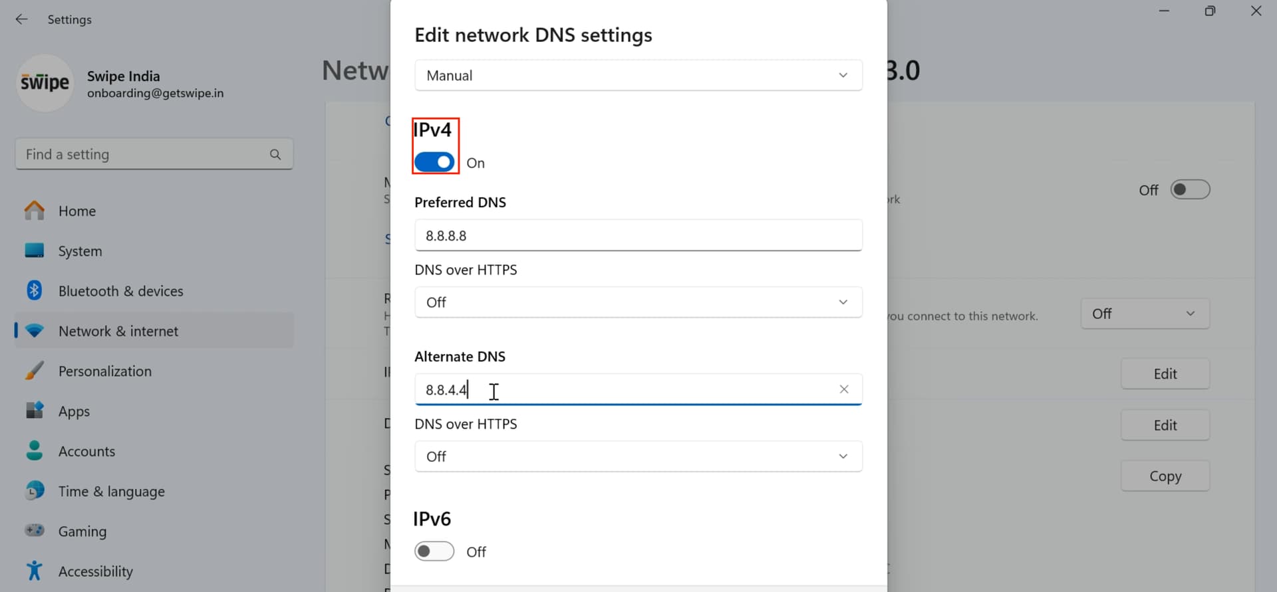Viewport: 1277px width, 592px height.
Task: Click the Gaming controller icon
Action: click(35, 531)
